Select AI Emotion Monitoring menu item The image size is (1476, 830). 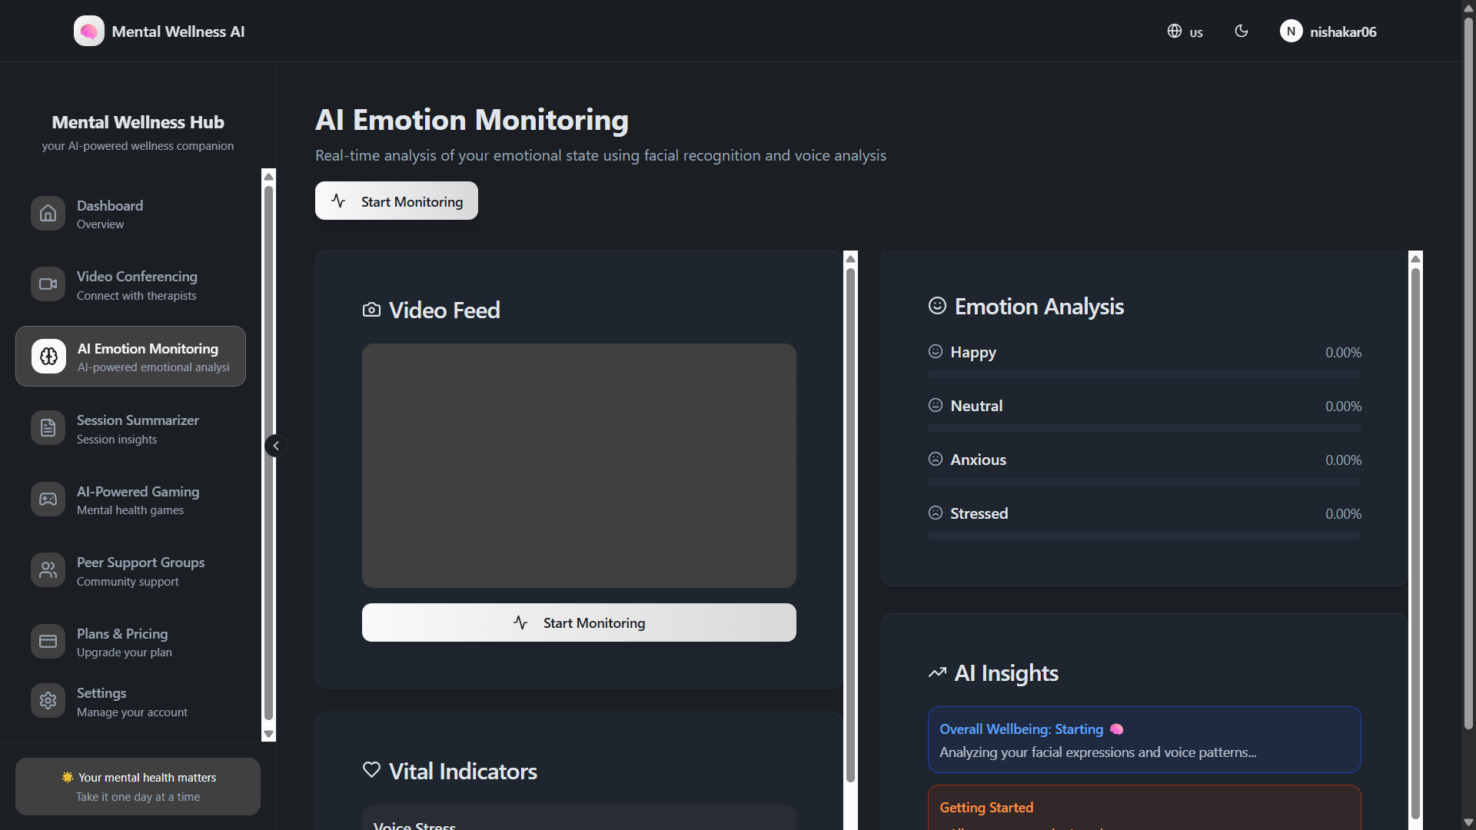tap(131, 357)
